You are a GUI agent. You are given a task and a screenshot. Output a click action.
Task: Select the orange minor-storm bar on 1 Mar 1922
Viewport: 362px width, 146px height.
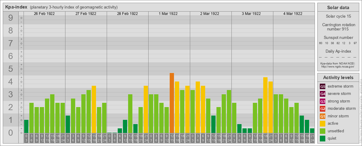[172, 103]
